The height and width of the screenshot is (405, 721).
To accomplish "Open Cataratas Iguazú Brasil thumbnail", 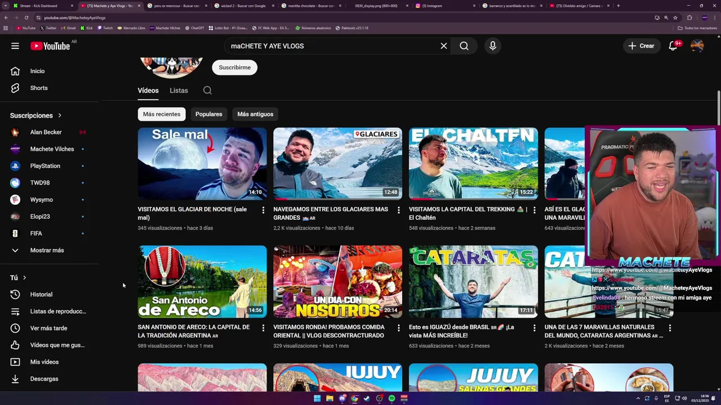I will tap(473, 282).
